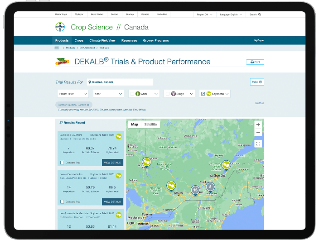
Task: View details for Jacques Lauzon trial
Action: point(112,163)
